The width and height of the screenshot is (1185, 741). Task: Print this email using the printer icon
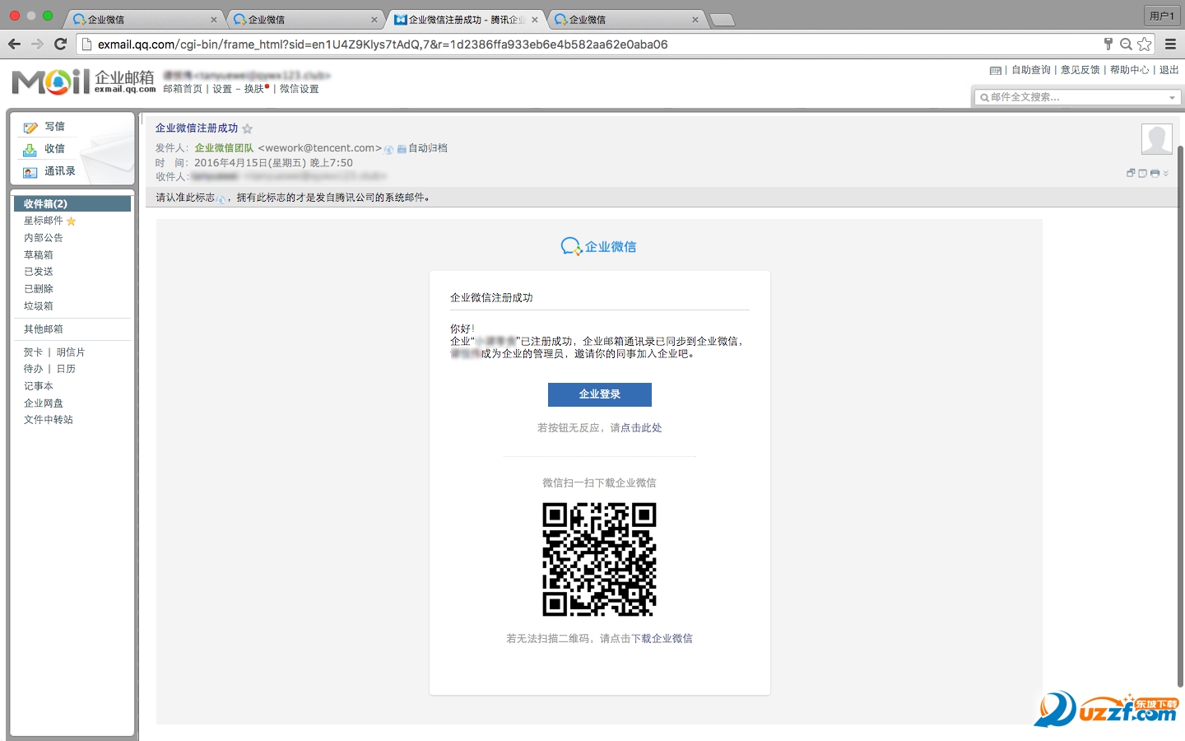click(x=1155, y=173)
